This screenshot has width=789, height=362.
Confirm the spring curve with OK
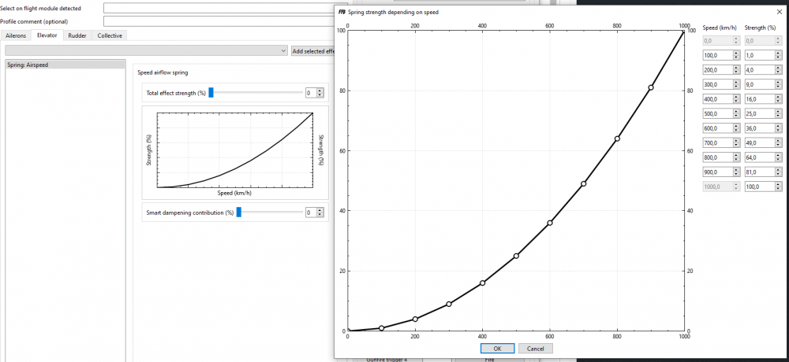[497, 349]
